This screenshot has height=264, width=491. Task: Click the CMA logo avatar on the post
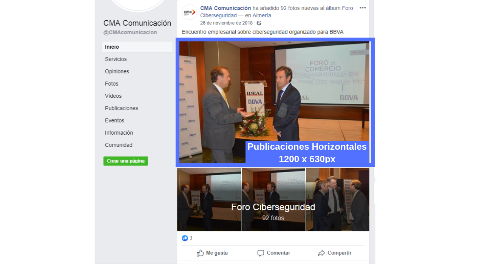(x=189, y=12)
